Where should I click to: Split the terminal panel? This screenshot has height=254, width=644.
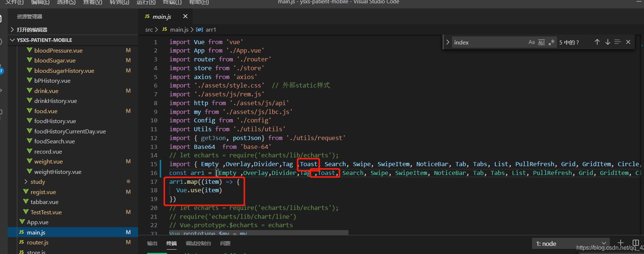pyautogui.click(x=636, y=243)
